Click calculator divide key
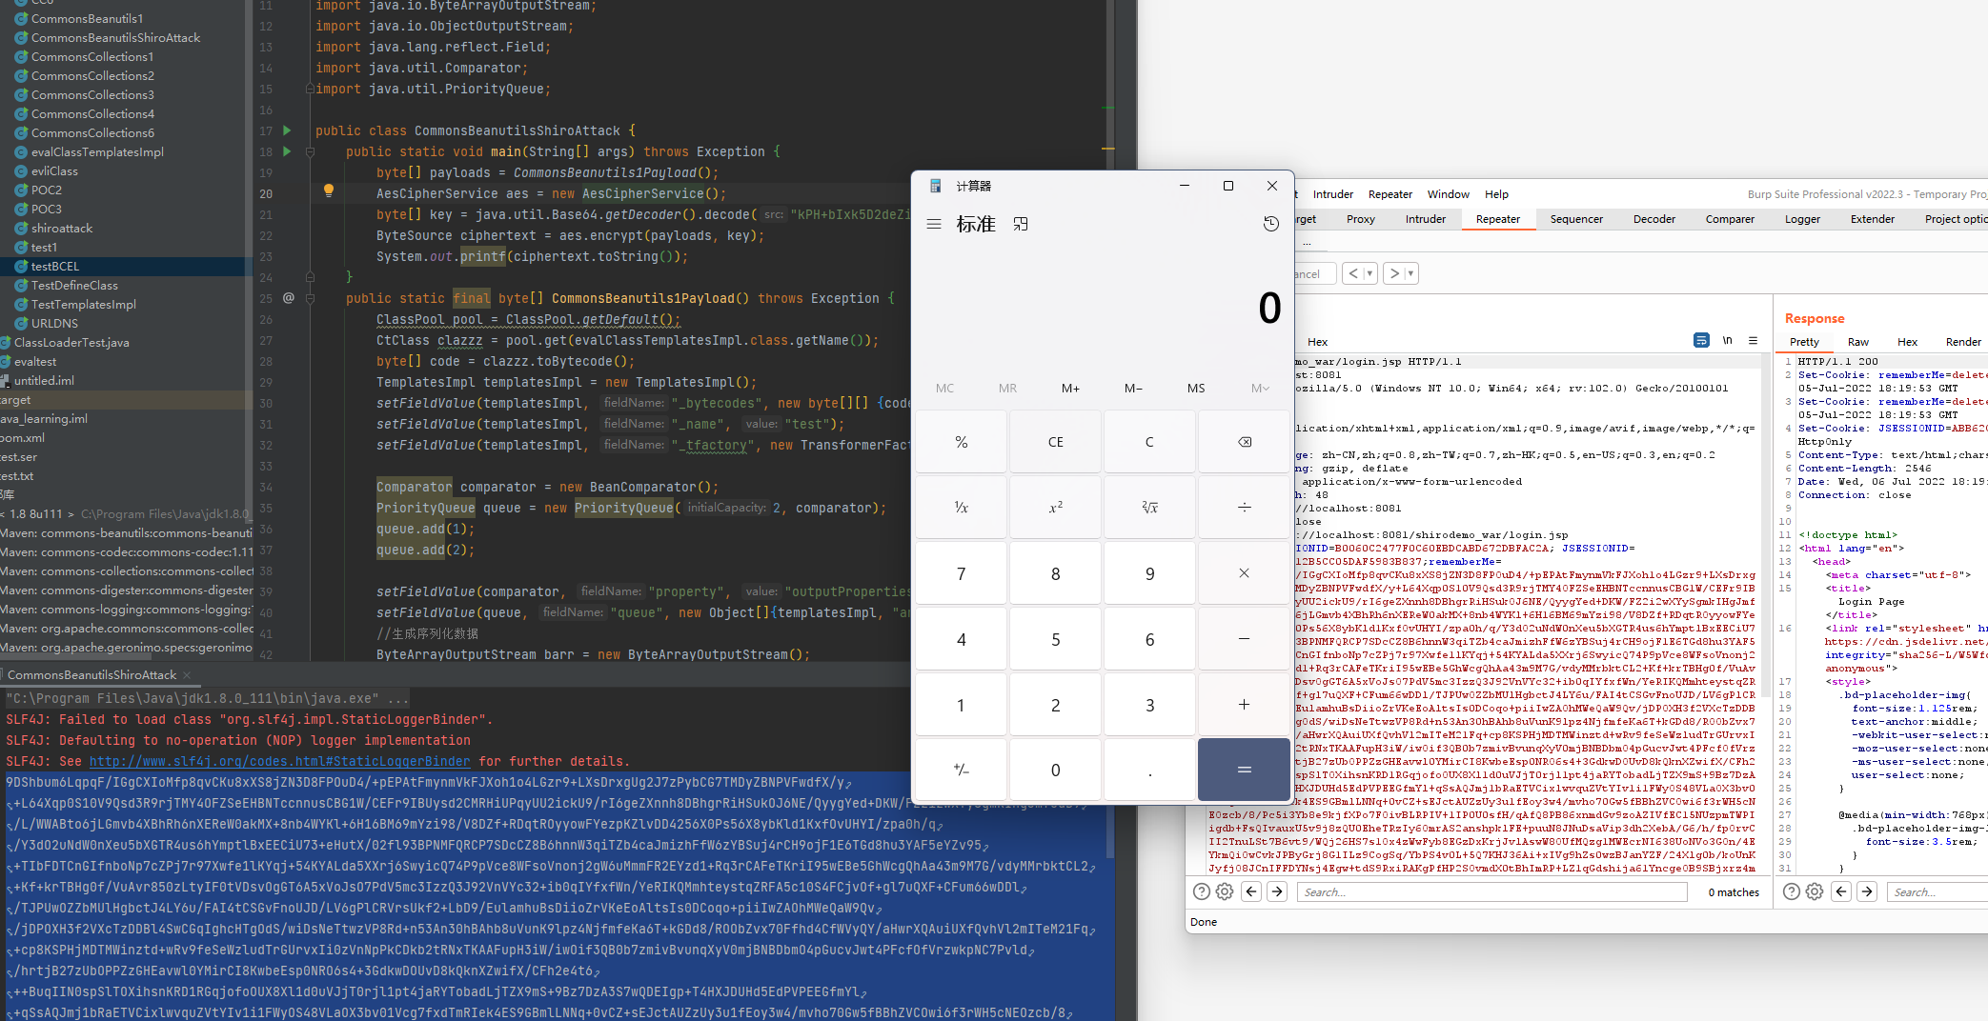Viewport: 1988px width, 1021px height. click(1244, 508)
